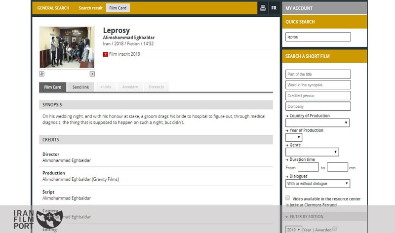
Task: Open the Year of Production dropdown
Action: click(293, 137)
